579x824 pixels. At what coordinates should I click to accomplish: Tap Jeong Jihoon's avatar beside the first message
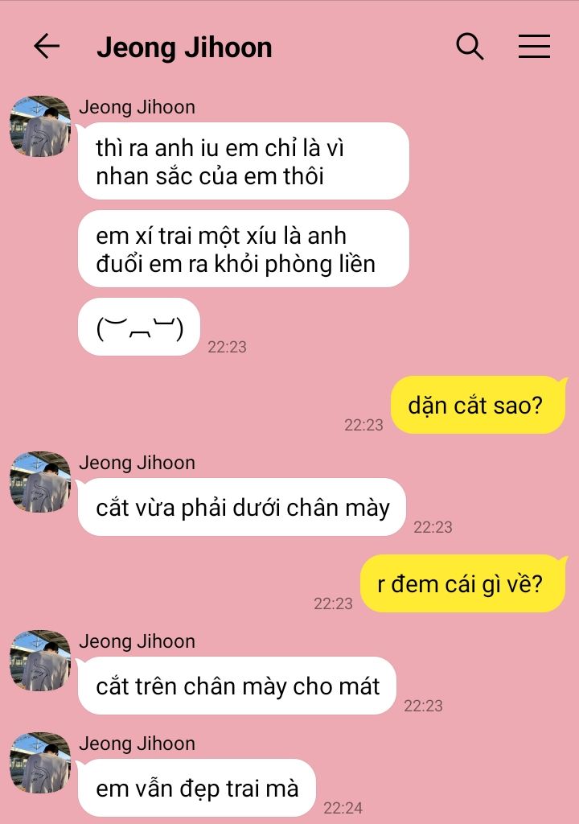coord(40,126)
